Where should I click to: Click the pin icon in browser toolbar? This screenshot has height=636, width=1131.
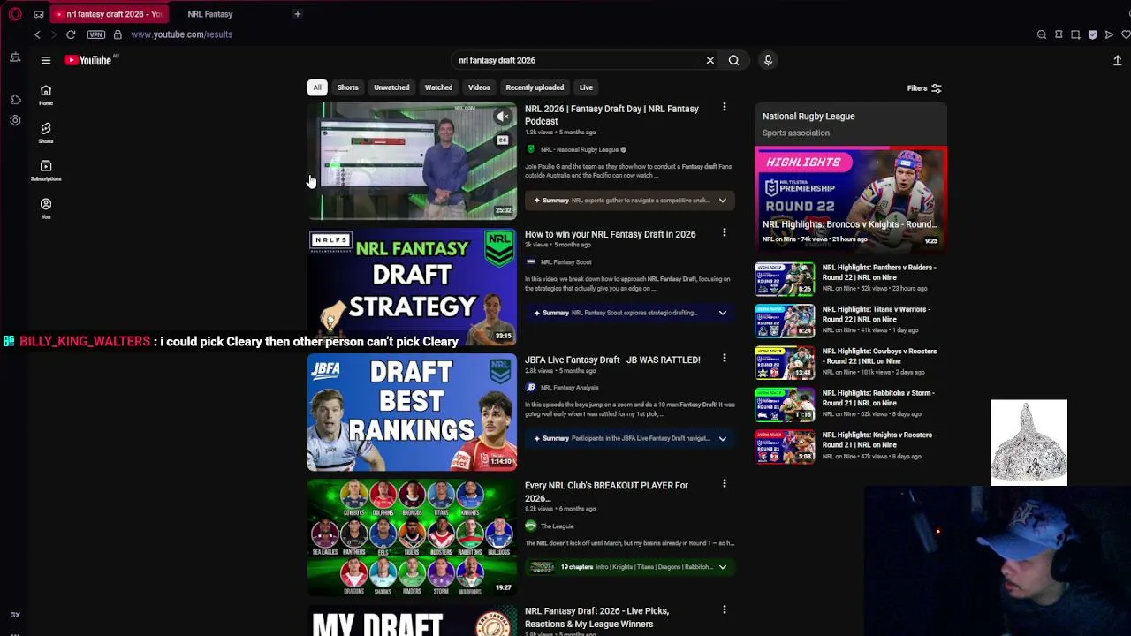coord(1059,34)
